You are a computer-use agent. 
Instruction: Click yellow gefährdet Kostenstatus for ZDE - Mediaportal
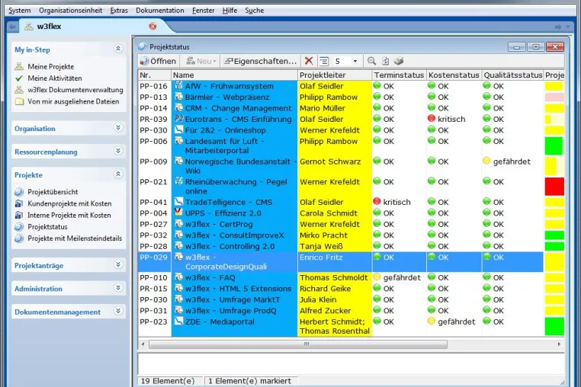tap(432, 321)
